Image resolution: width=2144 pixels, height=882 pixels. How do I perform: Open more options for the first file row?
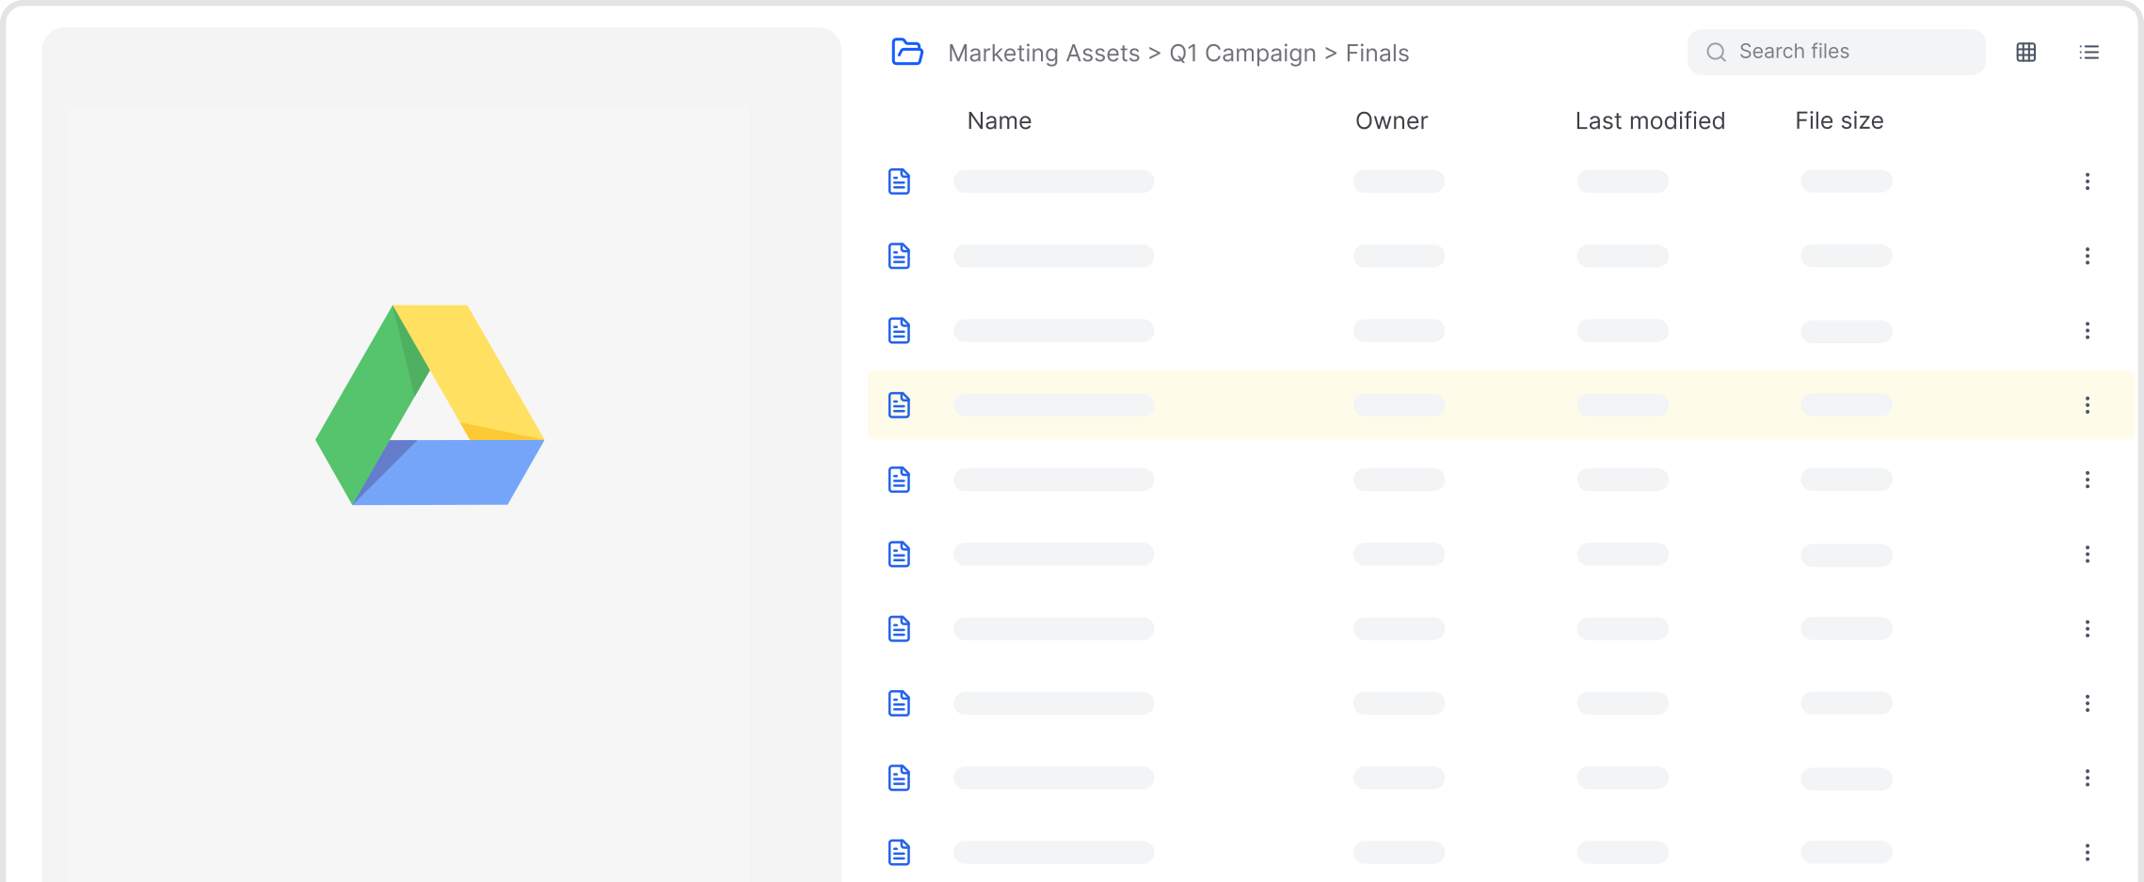[x=2087, y=181]
